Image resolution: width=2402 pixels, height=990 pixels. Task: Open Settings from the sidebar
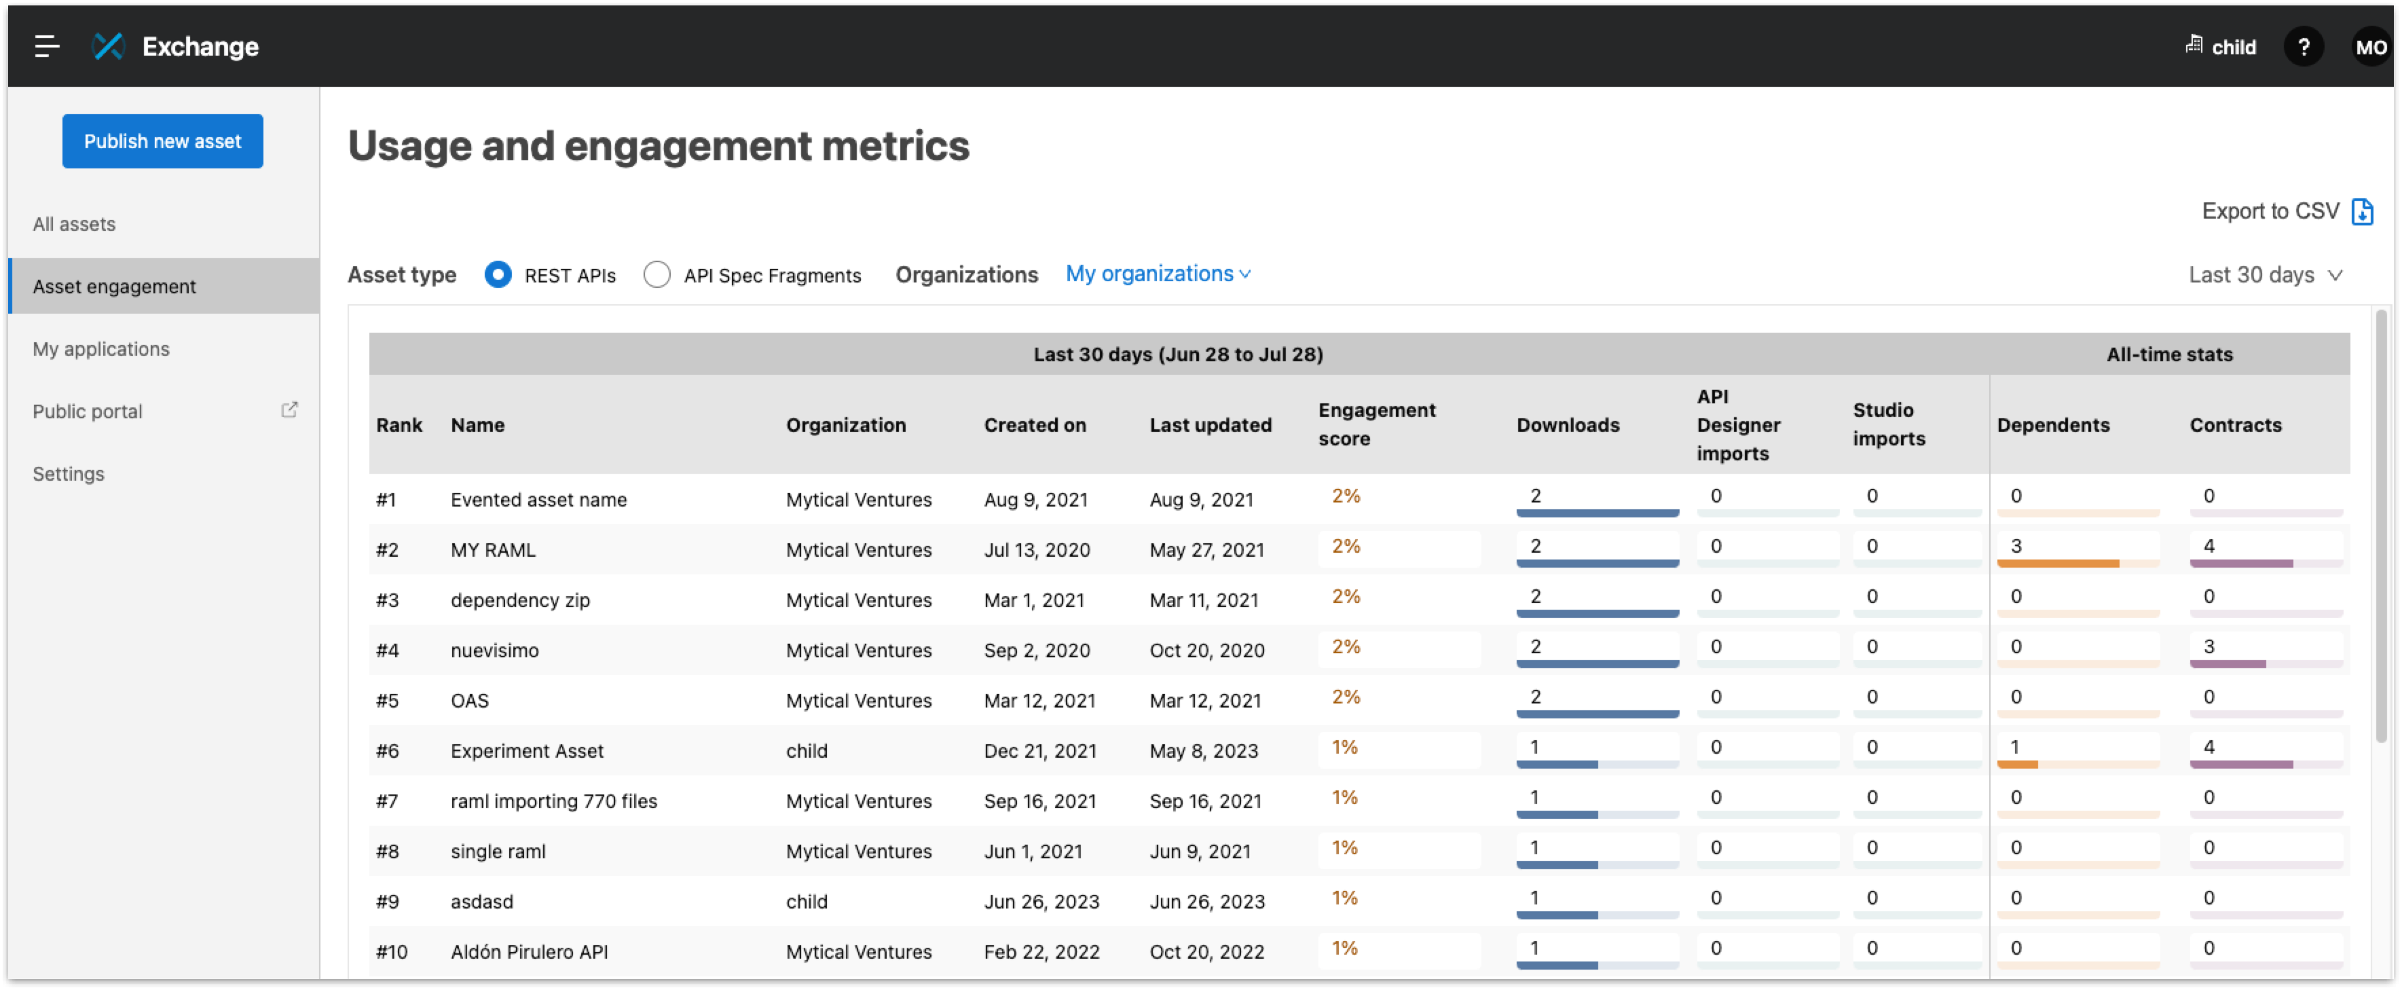[x=68, y=473]
